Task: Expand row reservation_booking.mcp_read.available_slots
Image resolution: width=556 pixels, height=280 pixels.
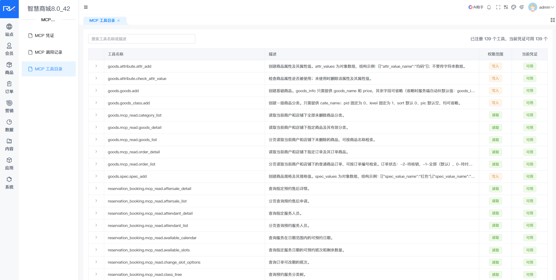Action: [x=96, y=250]
